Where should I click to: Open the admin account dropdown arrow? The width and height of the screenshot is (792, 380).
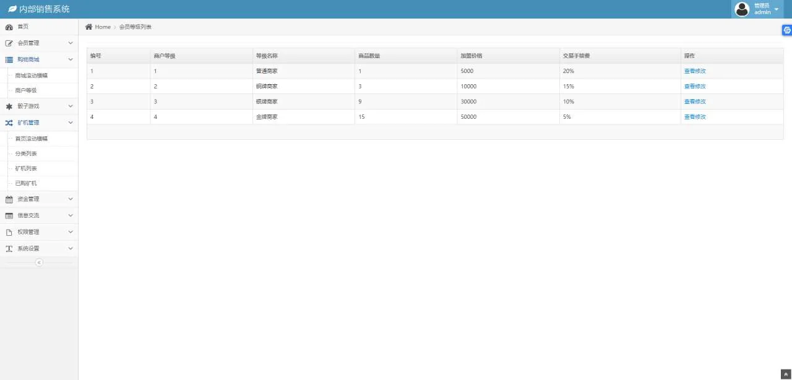coord(777,9)
